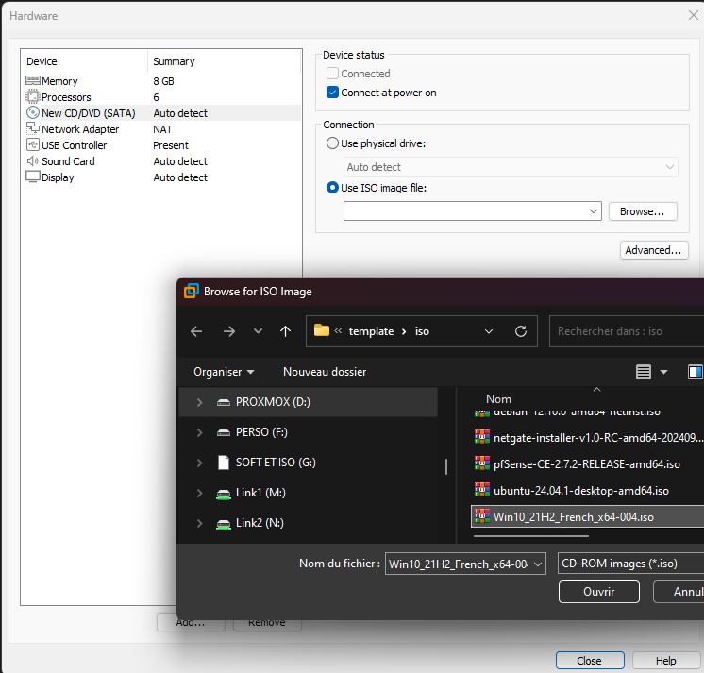
Task: Open view options dropdown arrow
Action: tap(663, 372)
